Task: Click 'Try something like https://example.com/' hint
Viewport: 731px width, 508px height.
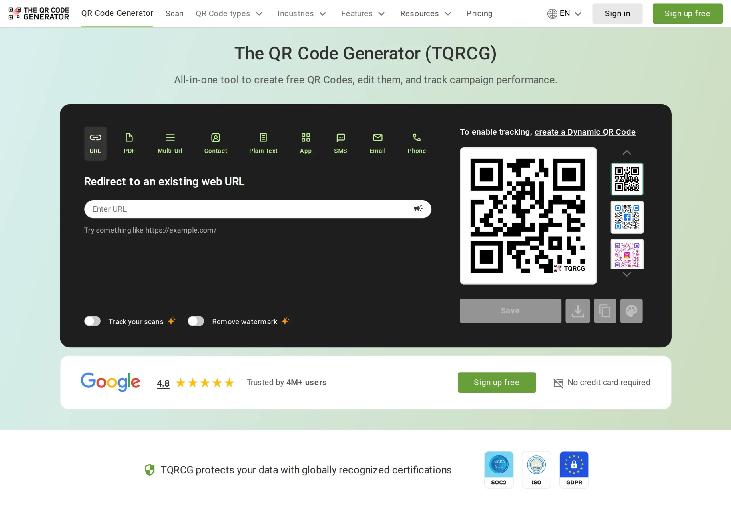Action: coord(150,230)
